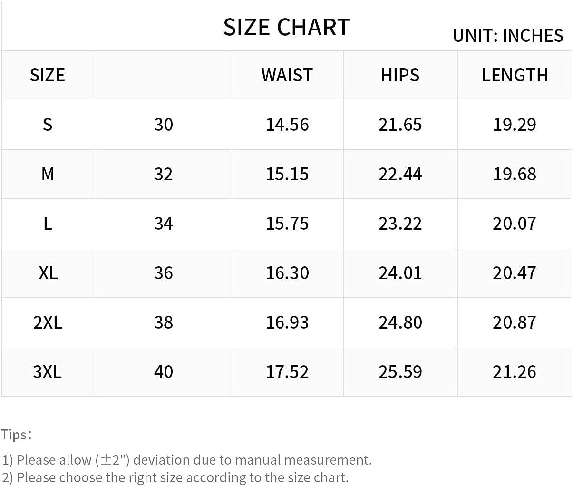Select the S size row label
Image resolution: width=573 pixels, height=486 pixels.
pos(47,125)
